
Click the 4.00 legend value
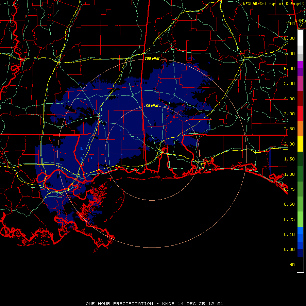[289, 99]
